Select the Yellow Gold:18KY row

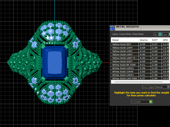140,54
